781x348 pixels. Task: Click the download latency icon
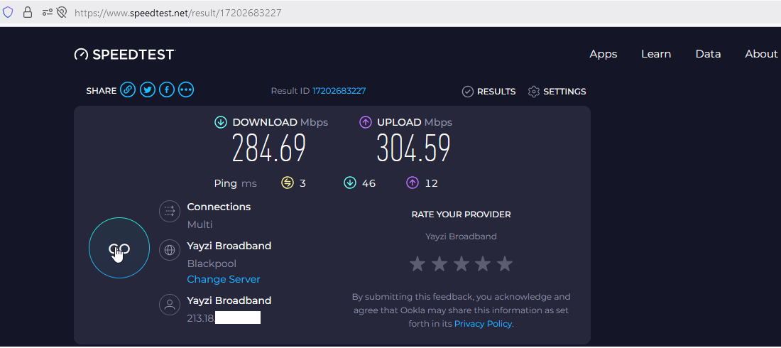350,183
